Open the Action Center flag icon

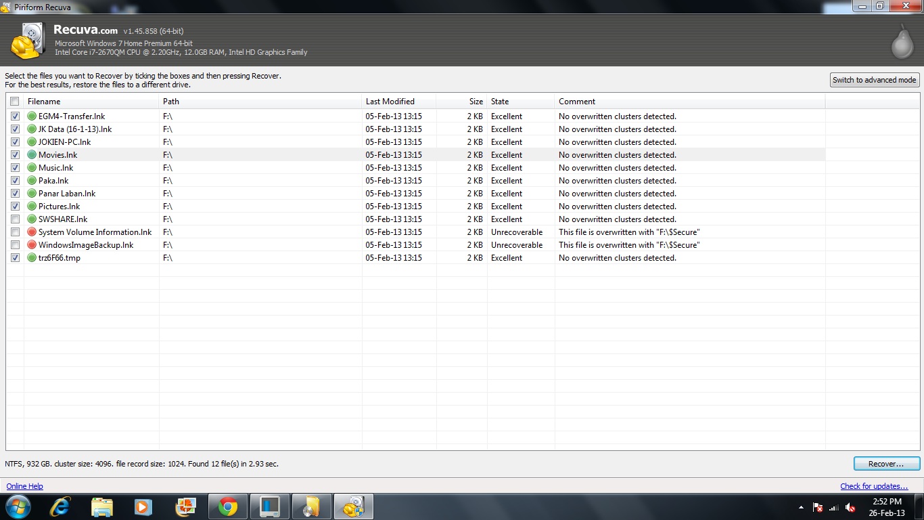(817, 508)
